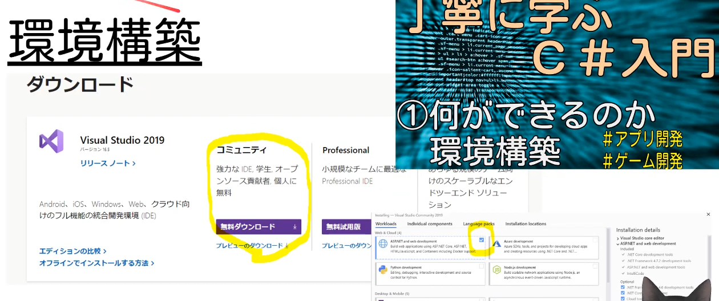This screenshot has height=301, width=719.
Task: Check the Azure development workload box
Action: (595, 240)
